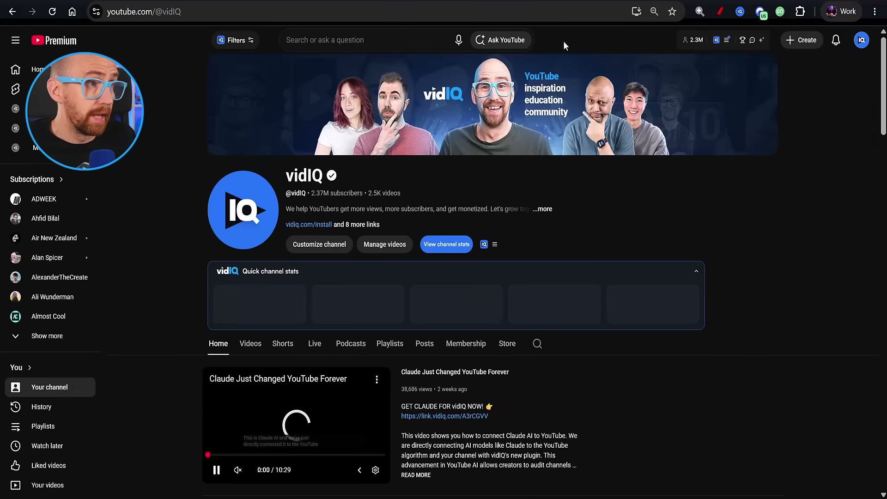Start voice search with the microphone icon
Screen dimensions: 887x499
tap(458, 40)
